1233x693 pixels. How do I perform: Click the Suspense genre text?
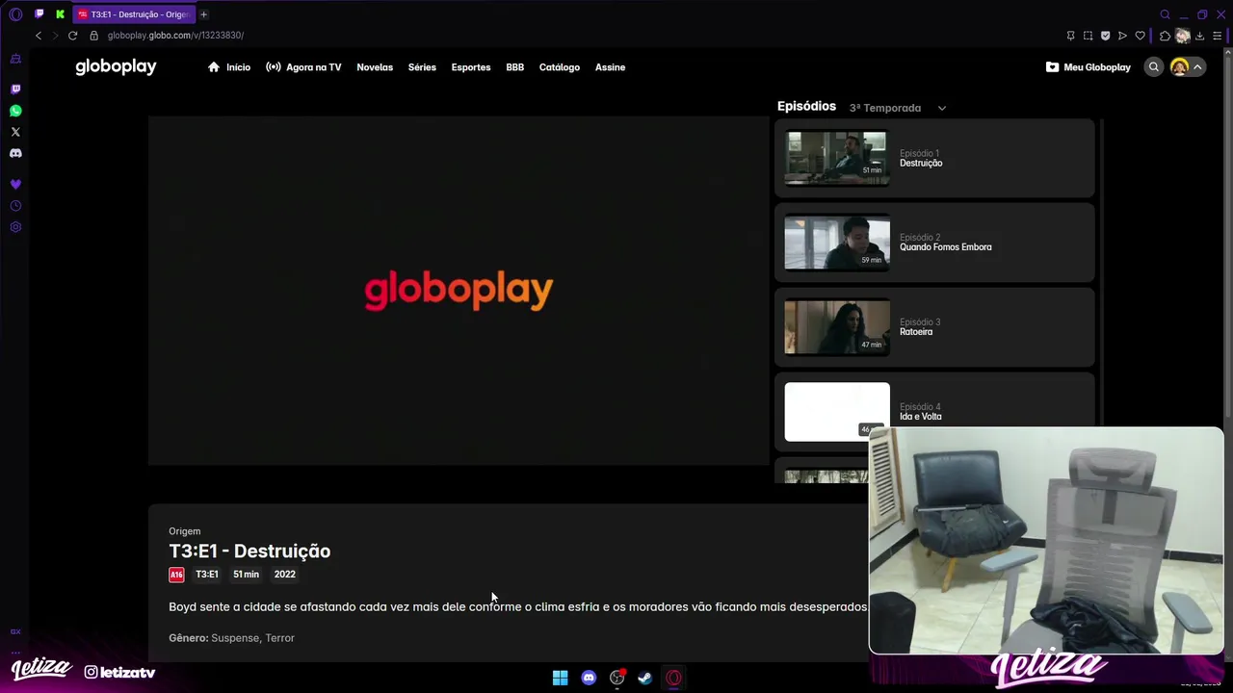235,638
